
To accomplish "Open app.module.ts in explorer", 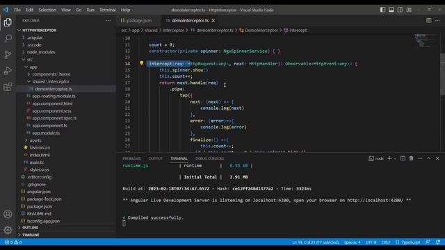I will pyautogui.click(x=46, y=133).
